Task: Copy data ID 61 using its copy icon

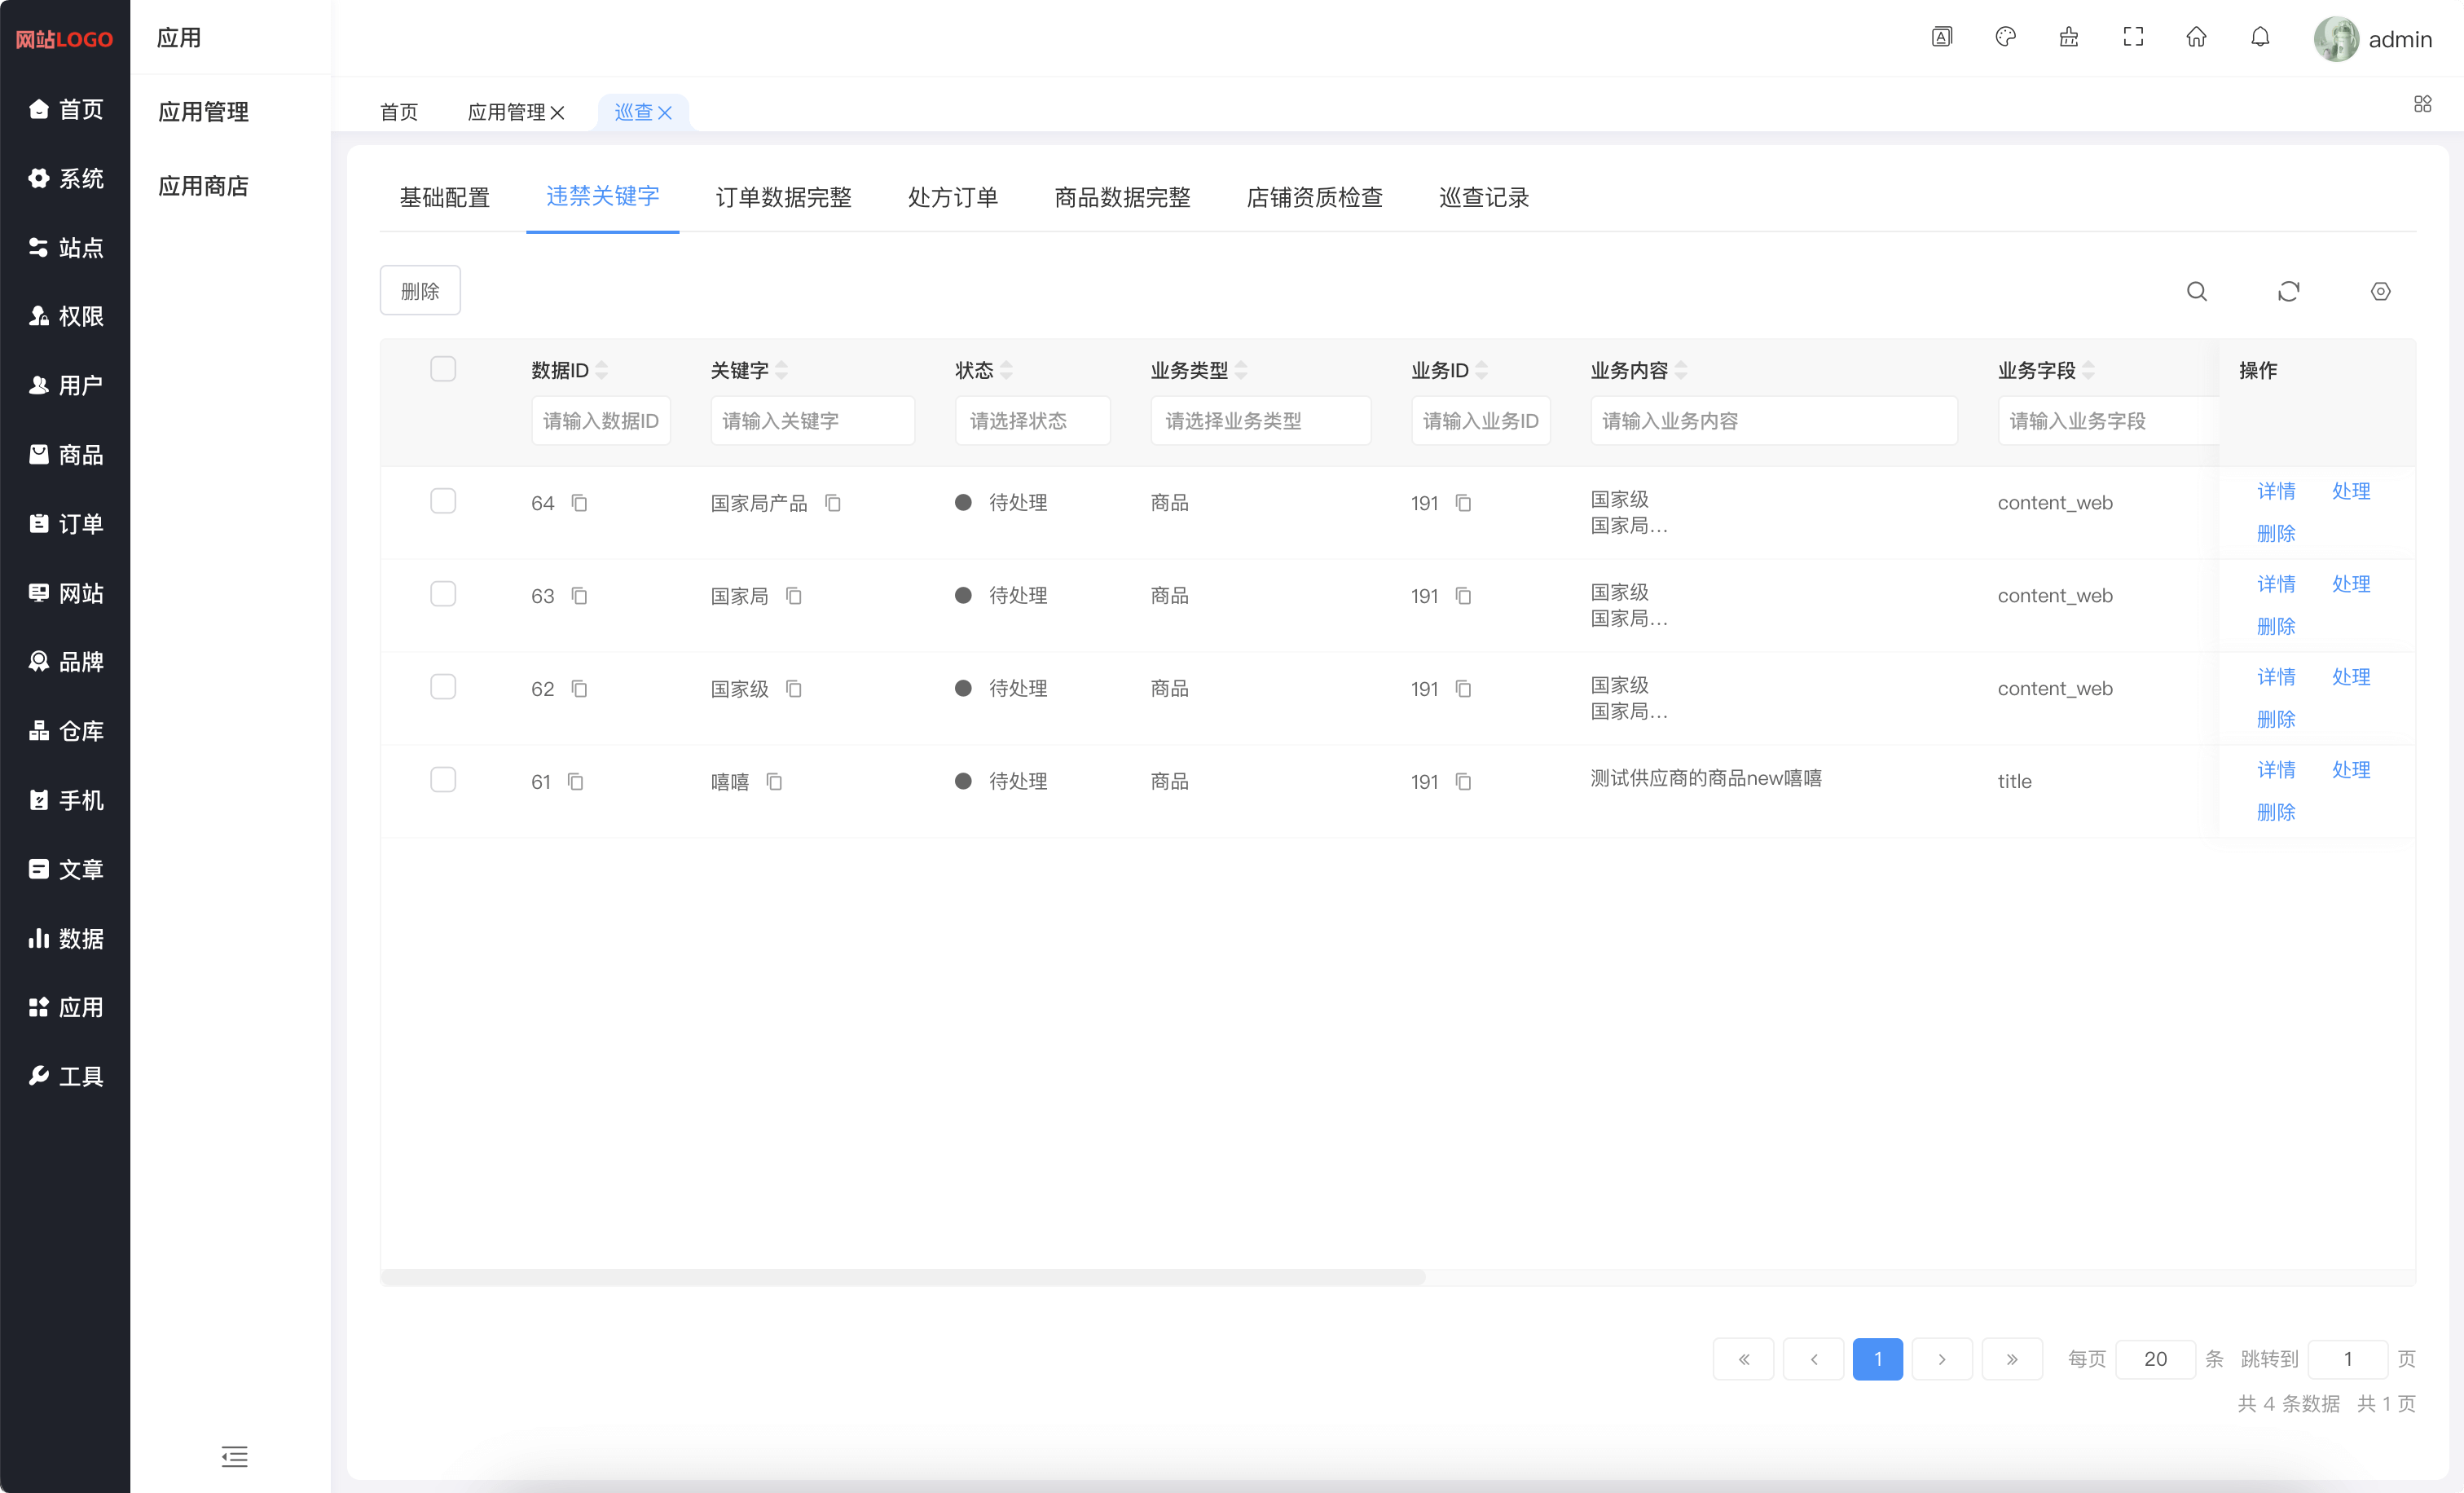Action: (x=576, y=782)
